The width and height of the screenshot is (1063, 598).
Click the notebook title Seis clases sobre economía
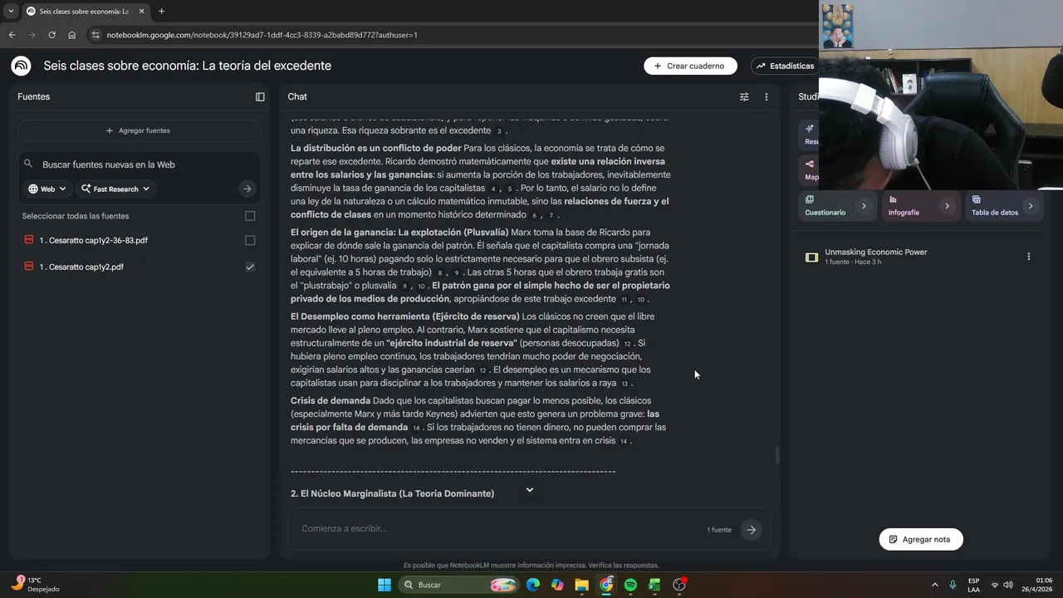pyautogui.click(x=187, y=66)
